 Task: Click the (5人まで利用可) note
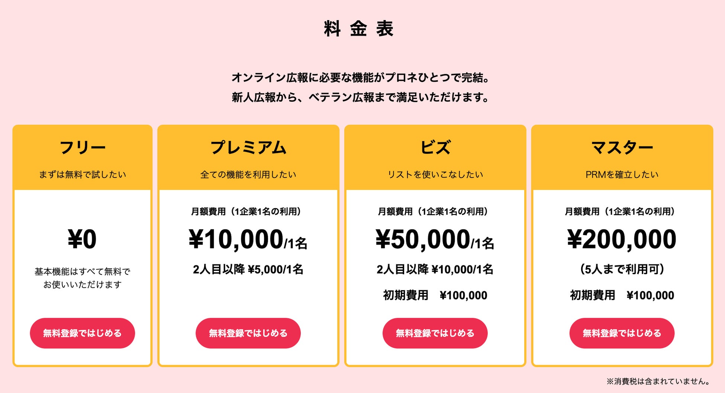[622, 269]
